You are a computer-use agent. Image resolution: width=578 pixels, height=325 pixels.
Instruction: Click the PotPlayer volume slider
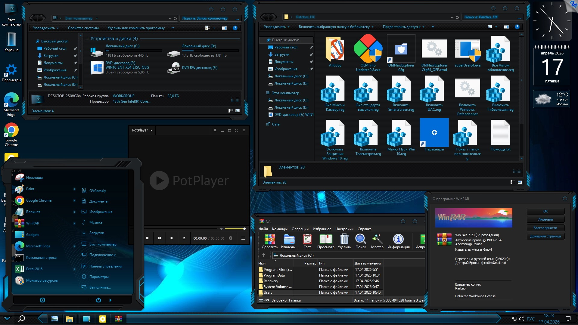coord(235,229)
